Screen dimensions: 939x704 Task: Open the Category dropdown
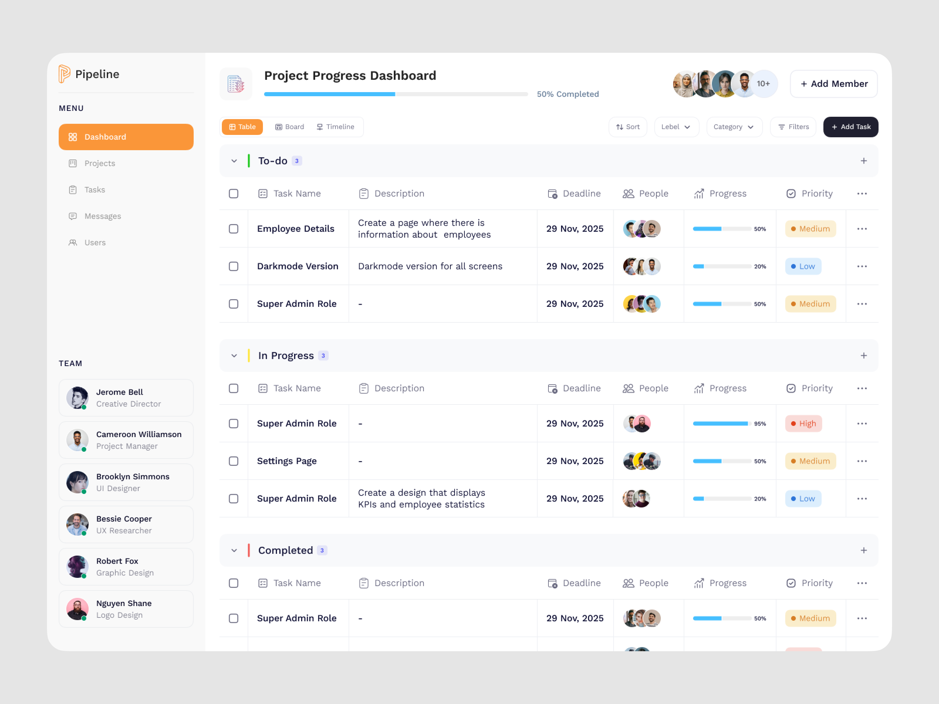pos(734,127)
